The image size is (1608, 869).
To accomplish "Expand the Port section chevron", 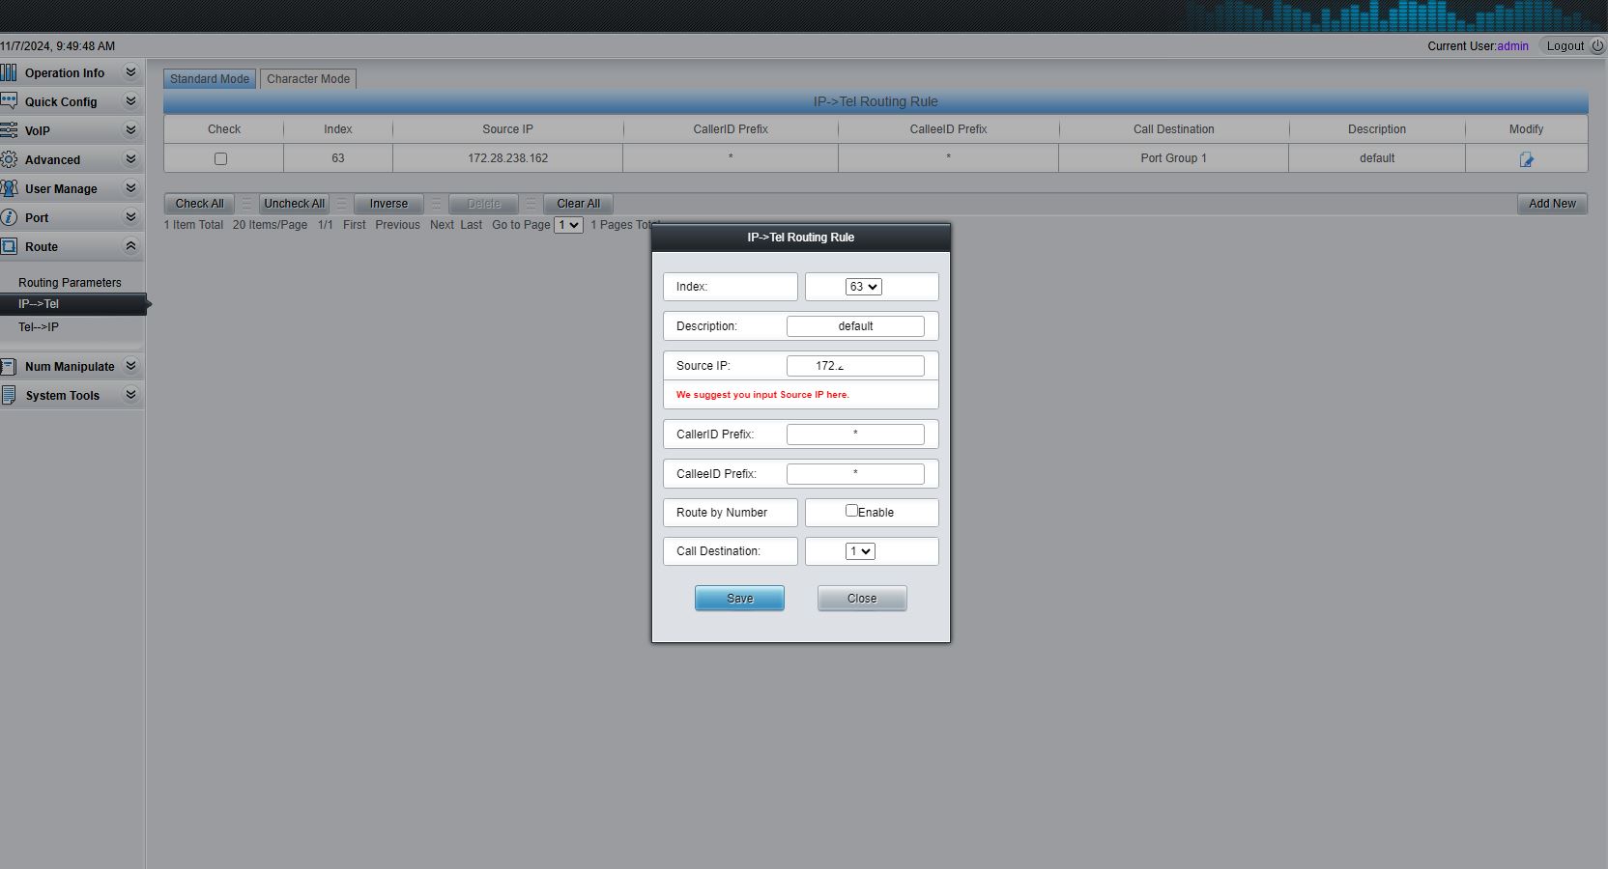I will coord(130,217).
